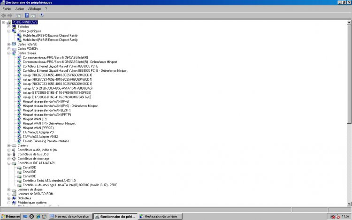Select Contrôleur Ethernet Gigabit Marvell Yukon 88E8055 PCI-E
The height and width of the screenshot is (220, 352).
pyautogui.click(x=61, y=66)
